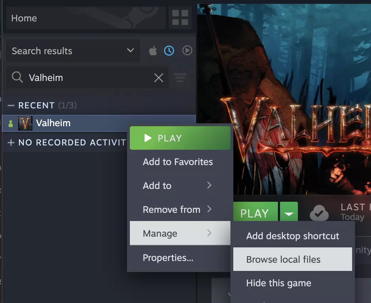Toggle the macOS games filter icon
This screenshot has height=303, width=371.
tap(153, 51)
